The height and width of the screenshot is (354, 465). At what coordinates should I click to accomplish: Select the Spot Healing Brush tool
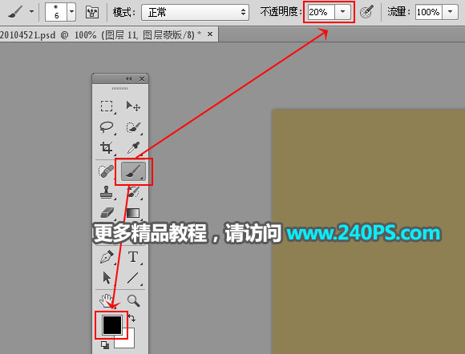(x=106, y=171)
